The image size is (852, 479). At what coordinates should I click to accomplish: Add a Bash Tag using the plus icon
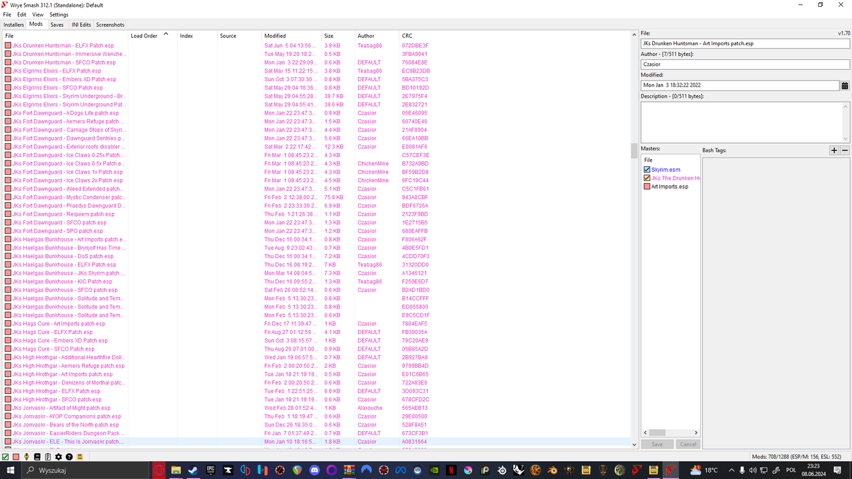(x=834, y=150)
